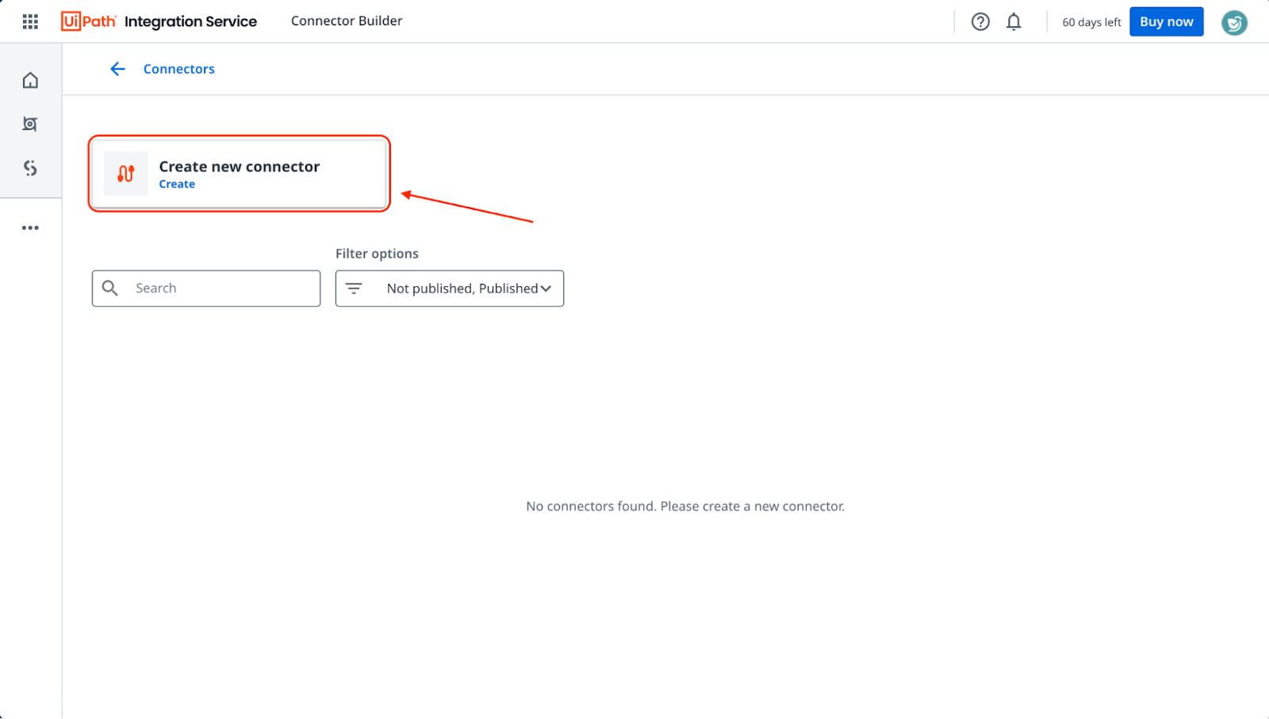This screenshot has height=719, width=1269.
Task: Click the orange connector icon in card
Action: (125, 174)
